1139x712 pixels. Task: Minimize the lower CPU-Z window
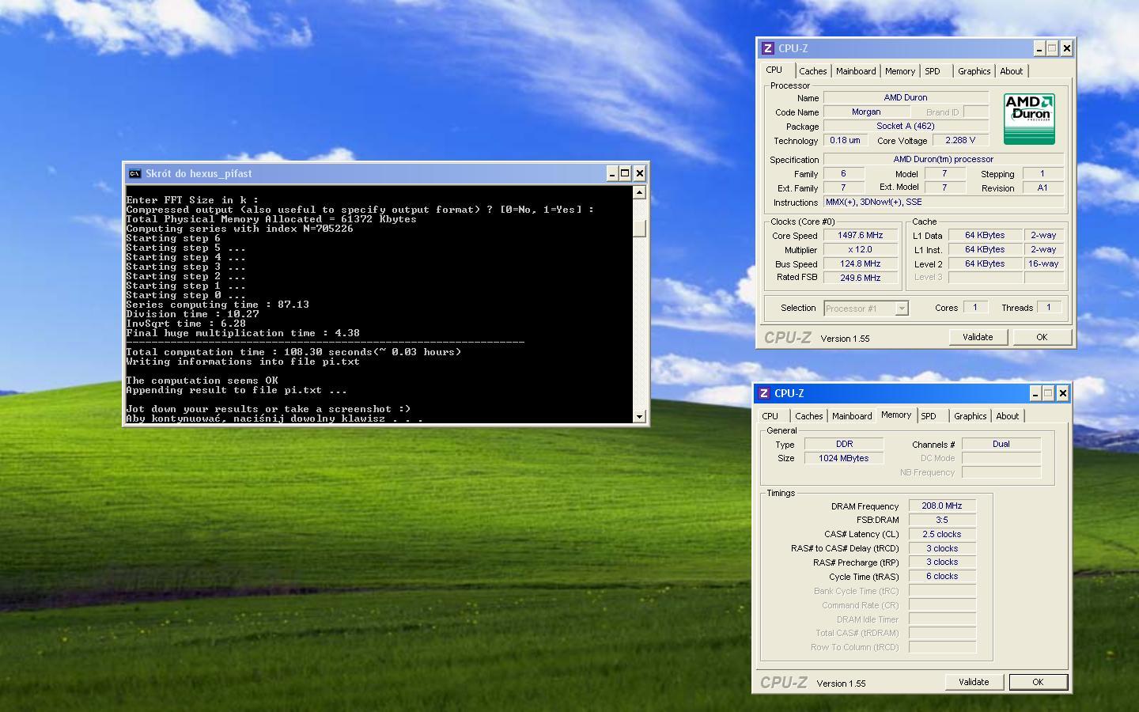point(1035,393)
